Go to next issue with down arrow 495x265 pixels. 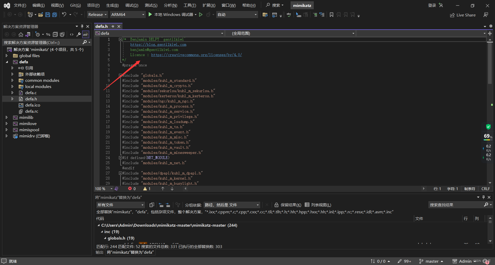coord(172,189)
